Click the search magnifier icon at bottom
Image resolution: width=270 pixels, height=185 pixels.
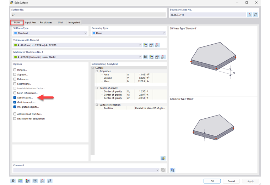click(x=13, y=181)
